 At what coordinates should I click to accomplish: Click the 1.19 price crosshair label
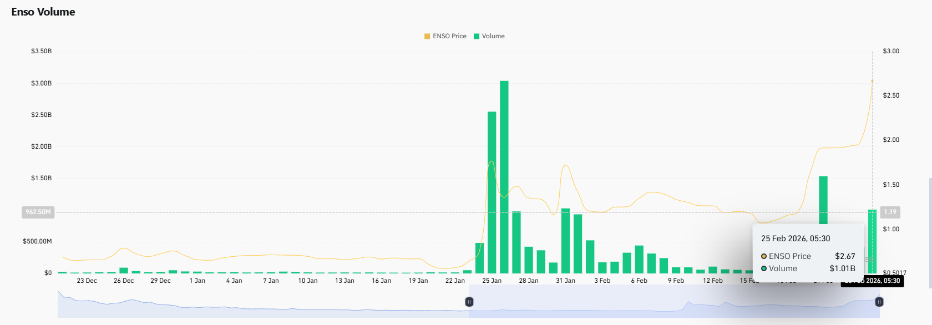click(890, 212)
